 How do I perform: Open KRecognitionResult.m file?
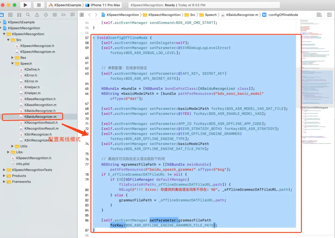point(39,129)
